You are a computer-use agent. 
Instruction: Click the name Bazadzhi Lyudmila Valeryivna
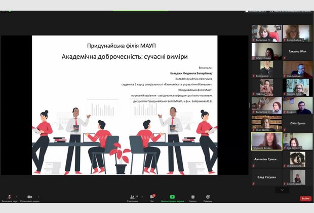click(193, 79)
